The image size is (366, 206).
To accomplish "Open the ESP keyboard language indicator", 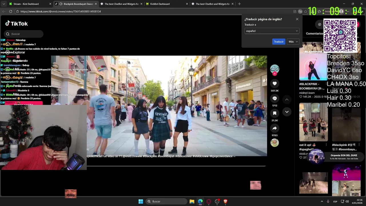I will (x=335, y=201).
